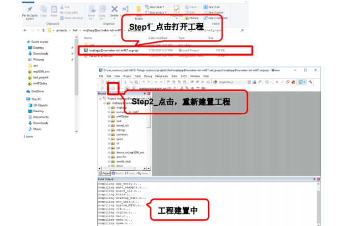Click the Rebuild icon in Keil toolbar

[x=111, y=89]
